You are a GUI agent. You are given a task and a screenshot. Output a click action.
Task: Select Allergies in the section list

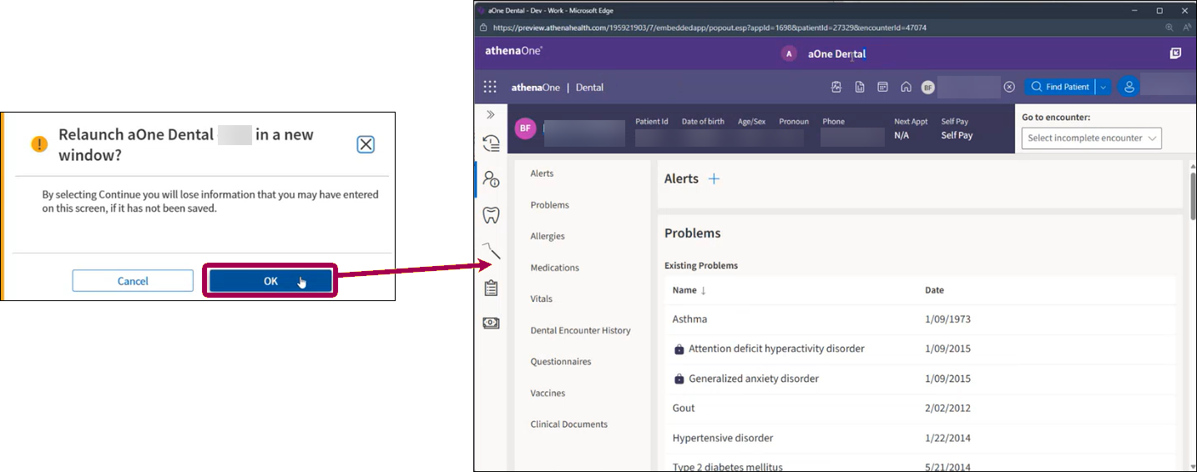point(548,236)
